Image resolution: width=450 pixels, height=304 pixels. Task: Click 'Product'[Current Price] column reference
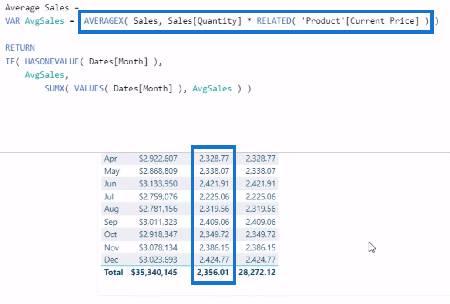pos(360,21)
